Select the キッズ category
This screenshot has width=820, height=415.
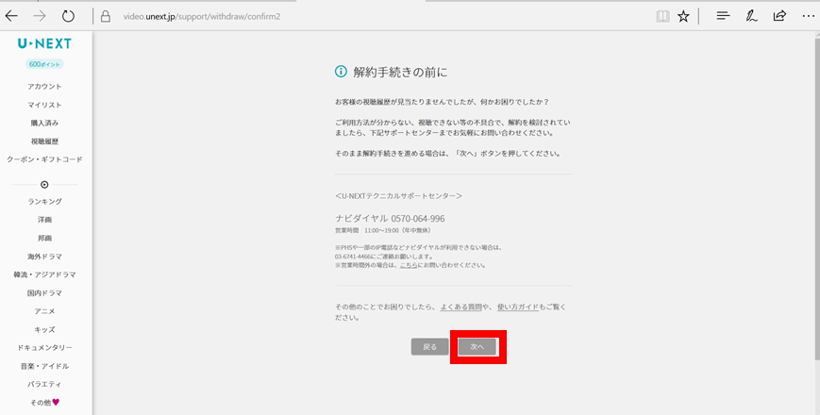tap(44, 329)
